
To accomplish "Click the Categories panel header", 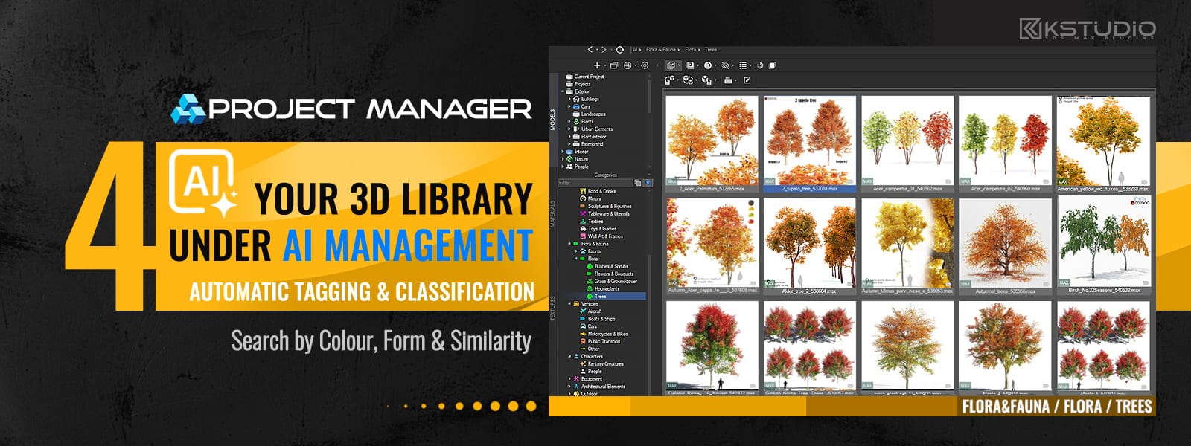I will [605, 175].
